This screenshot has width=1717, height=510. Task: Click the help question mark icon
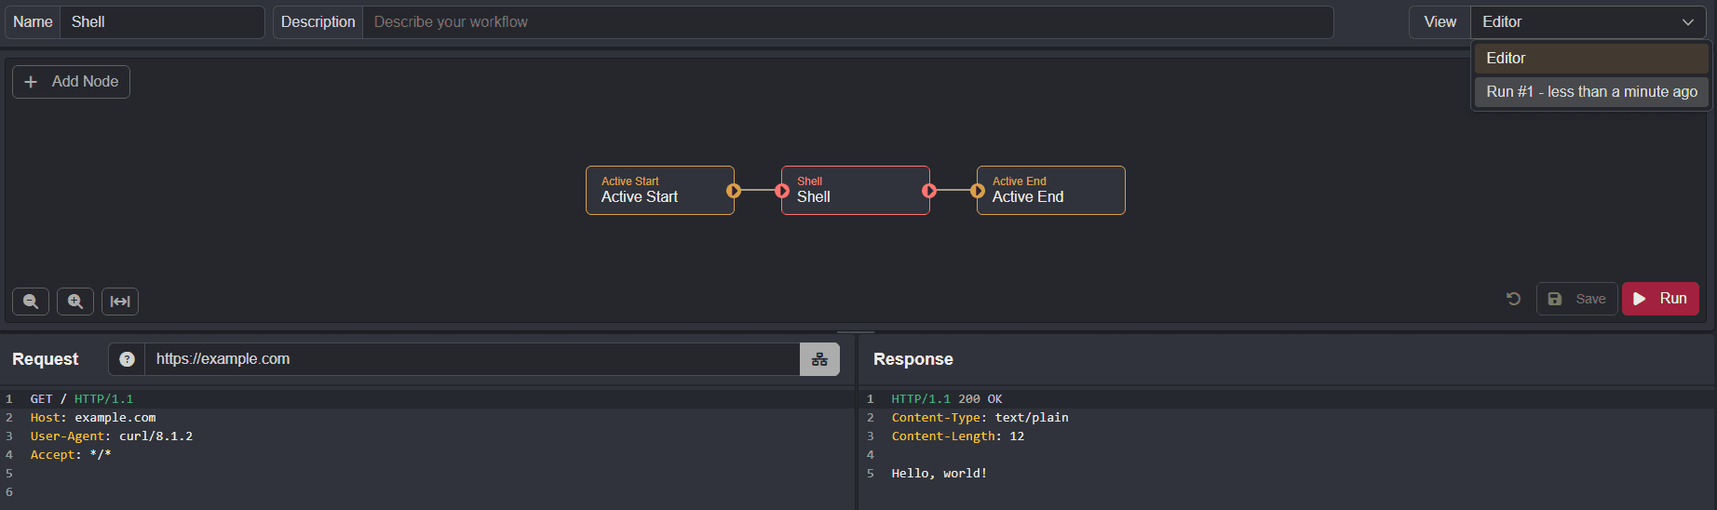(x=128, y=359)
